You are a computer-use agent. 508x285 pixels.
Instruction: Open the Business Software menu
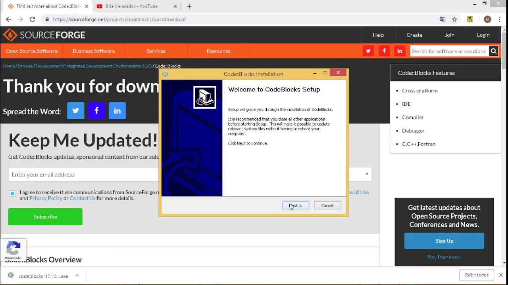94,51
